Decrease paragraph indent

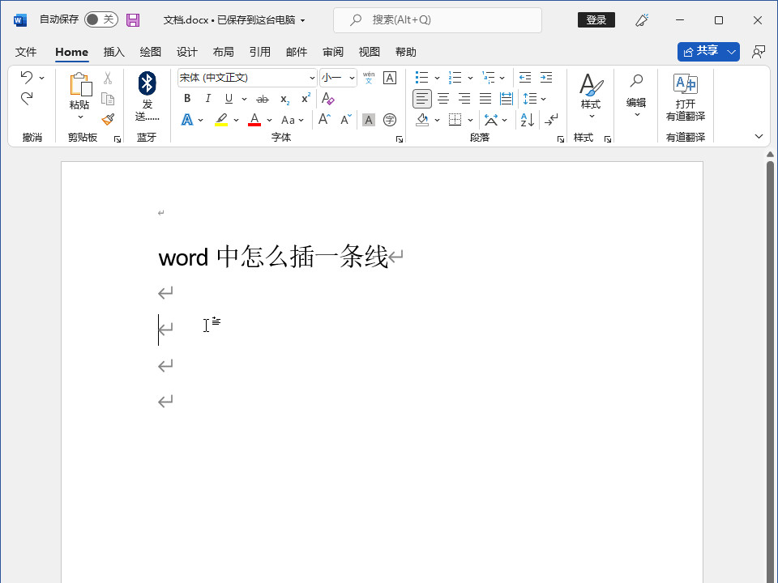click(x=525, y=78)
